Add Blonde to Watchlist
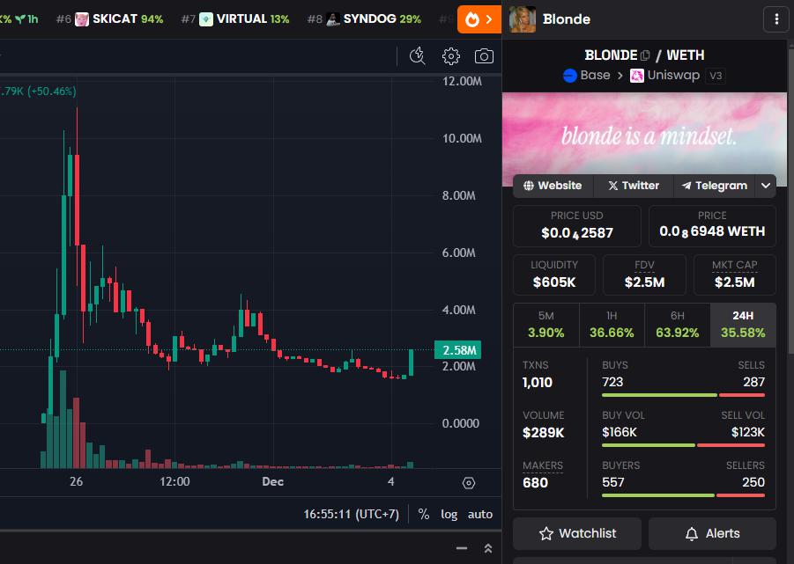 click(577, 534)
